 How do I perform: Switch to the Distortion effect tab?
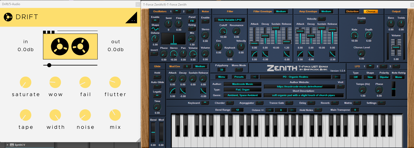[352, 12]
